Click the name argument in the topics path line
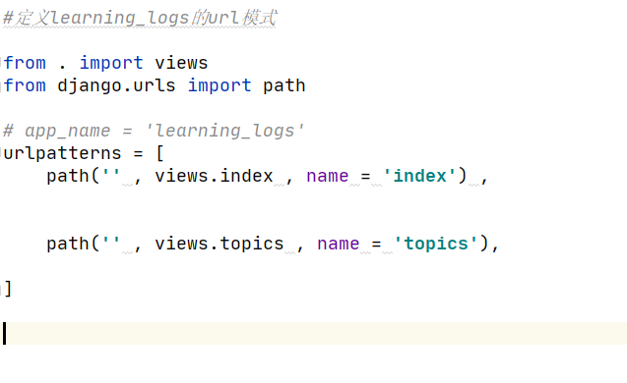Screen dimensions: 627x383 [339, 244]
